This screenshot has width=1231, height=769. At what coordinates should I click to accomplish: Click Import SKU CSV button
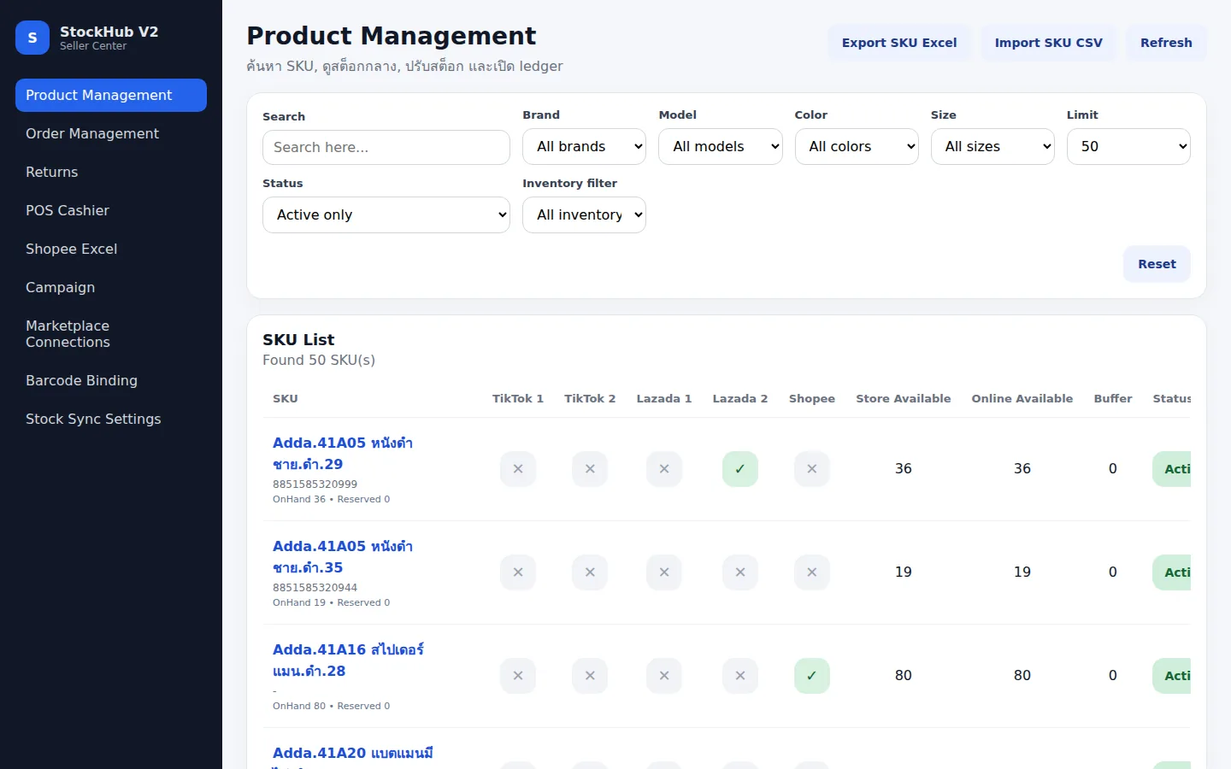[1048, 43]
